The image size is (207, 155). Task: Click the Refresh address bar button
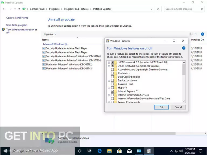158,9
